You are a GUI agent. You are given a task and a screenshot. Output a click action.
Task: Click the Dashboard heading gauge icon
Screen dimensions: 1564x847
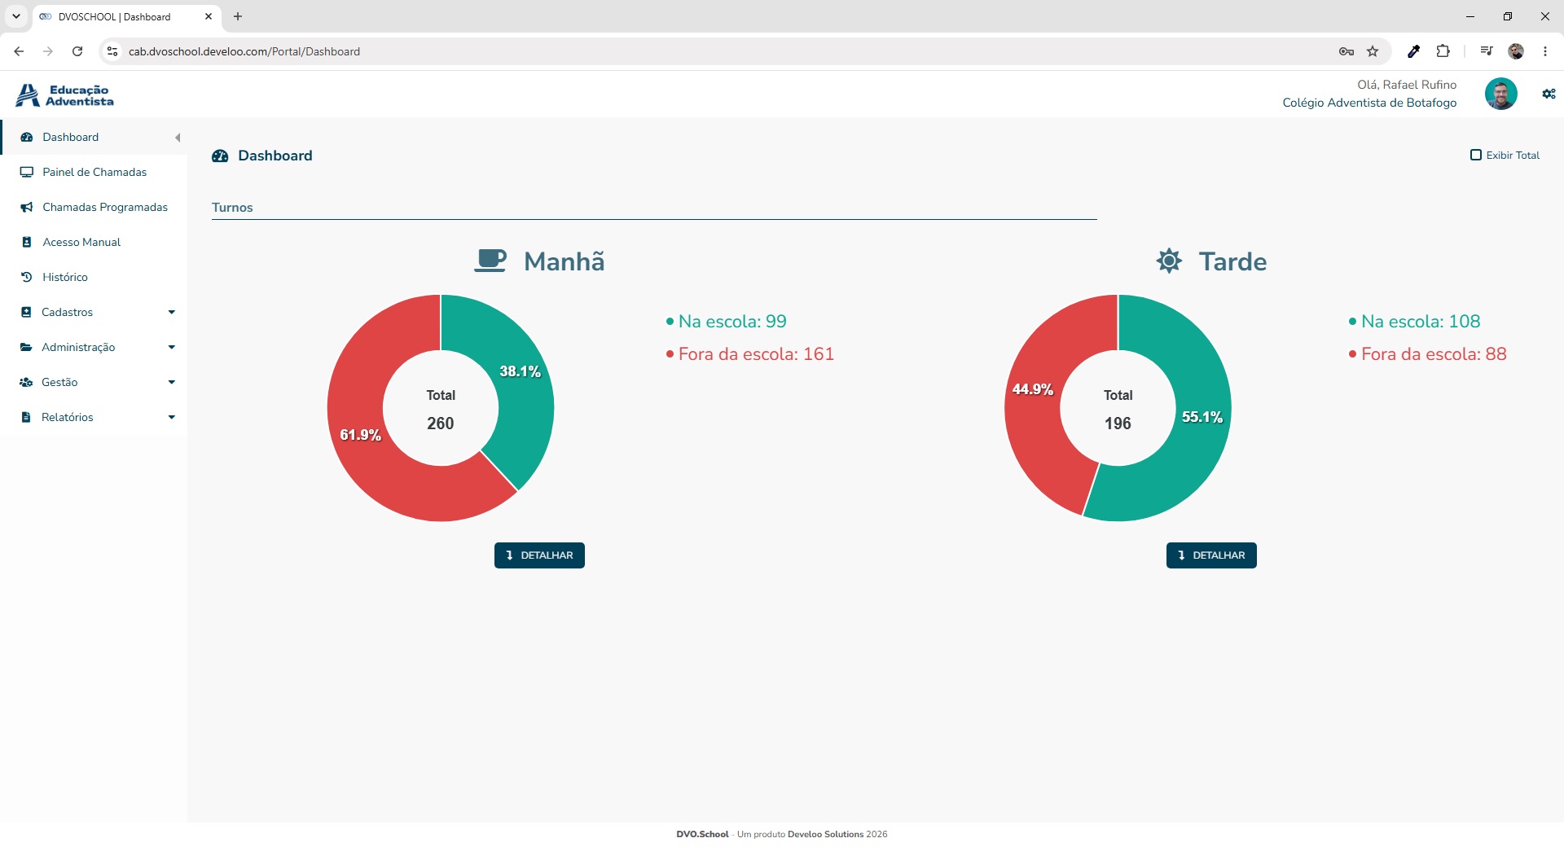220,156
